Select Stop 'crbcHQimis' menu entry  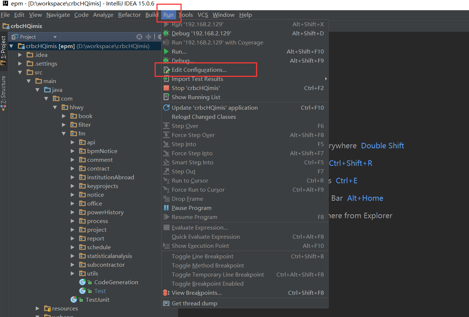click(x=245, y=88)
